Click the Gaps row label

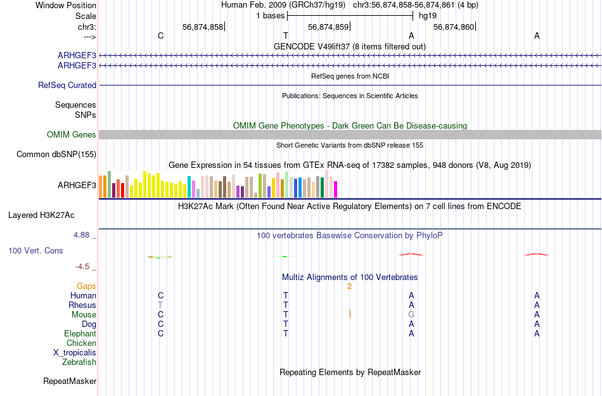[86, 286]
